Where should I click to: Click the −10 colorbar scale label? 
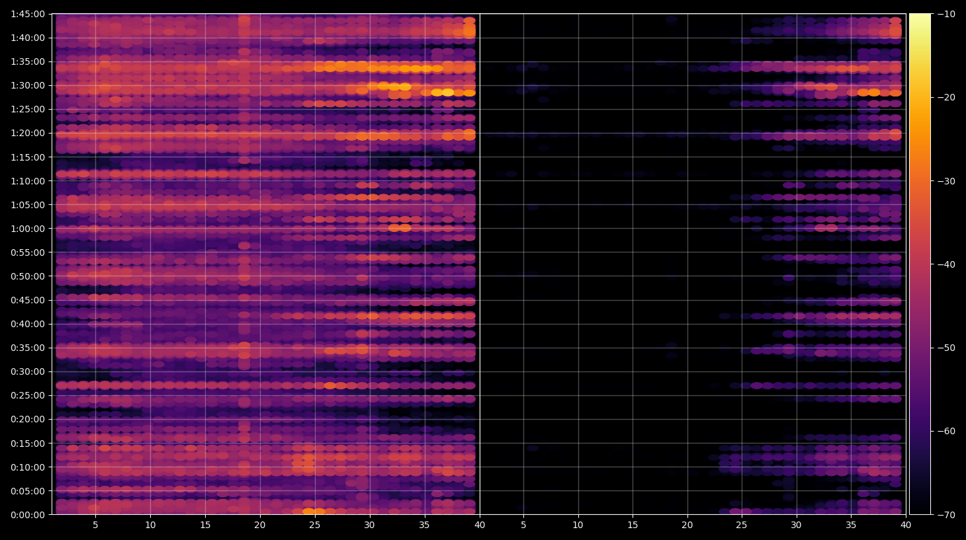947,14
